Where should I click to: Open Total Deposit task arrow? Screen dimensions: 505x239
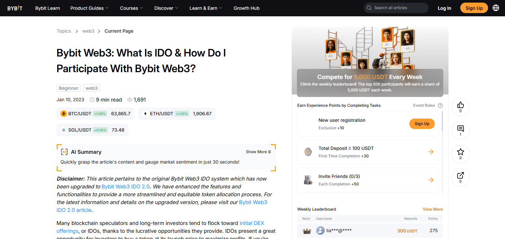pos(431,152)
